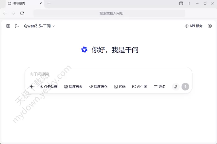Select 代码 option
217x144 pixels.
tap(120, 87)
